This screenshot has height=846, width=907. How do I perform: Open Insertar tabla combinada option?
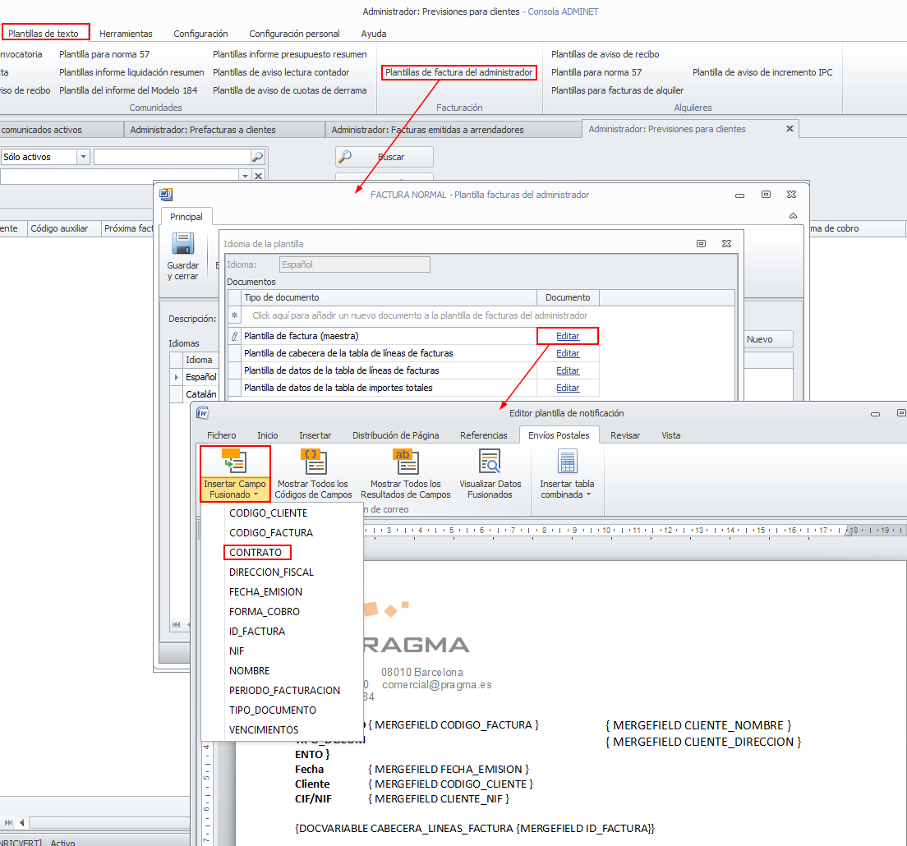[567, 474]
